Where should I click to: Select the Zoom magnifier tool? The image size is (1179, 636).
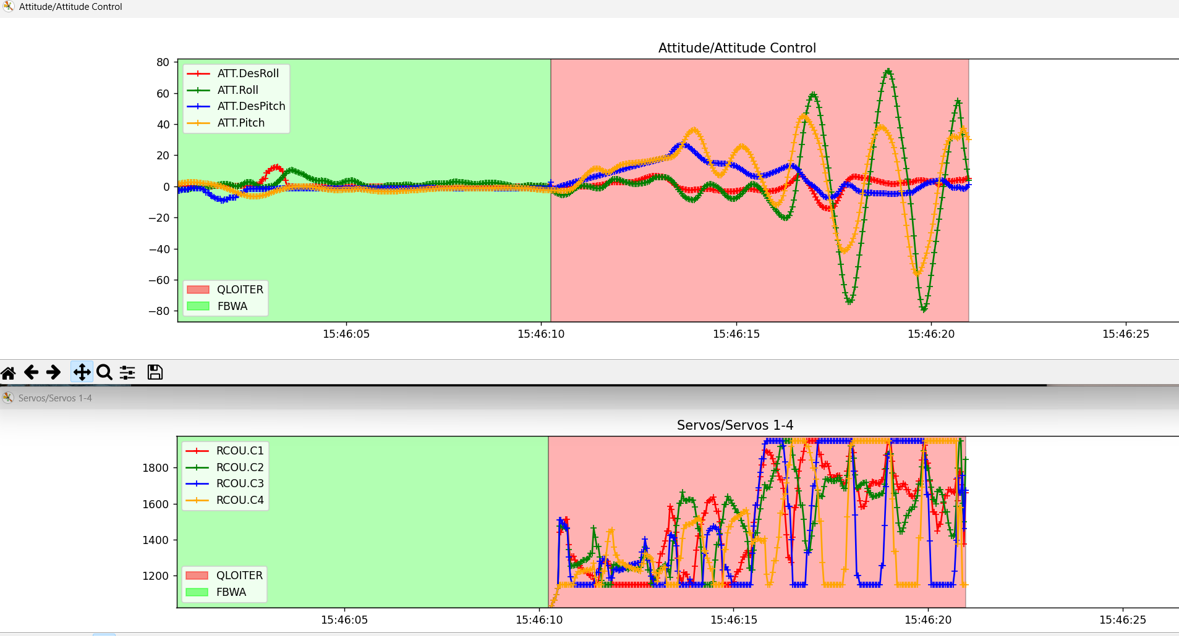[104, 372]
